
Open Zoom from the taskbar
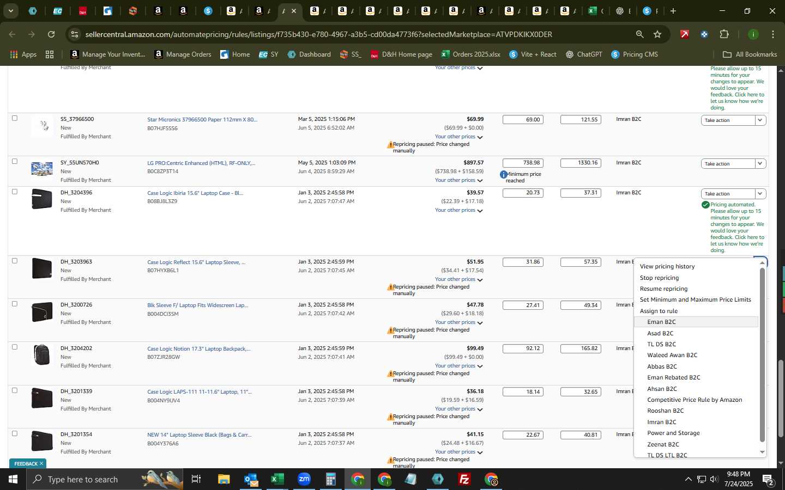click(304, 479)
